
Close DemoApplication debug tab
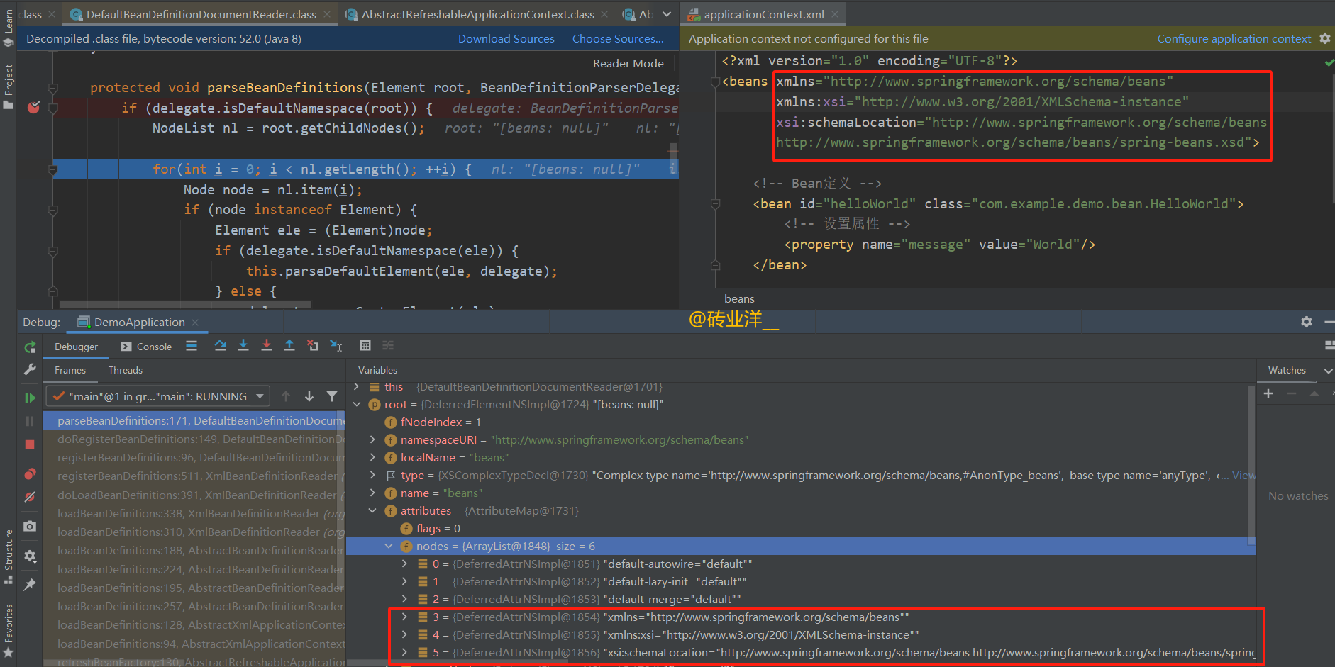point(195,323)
